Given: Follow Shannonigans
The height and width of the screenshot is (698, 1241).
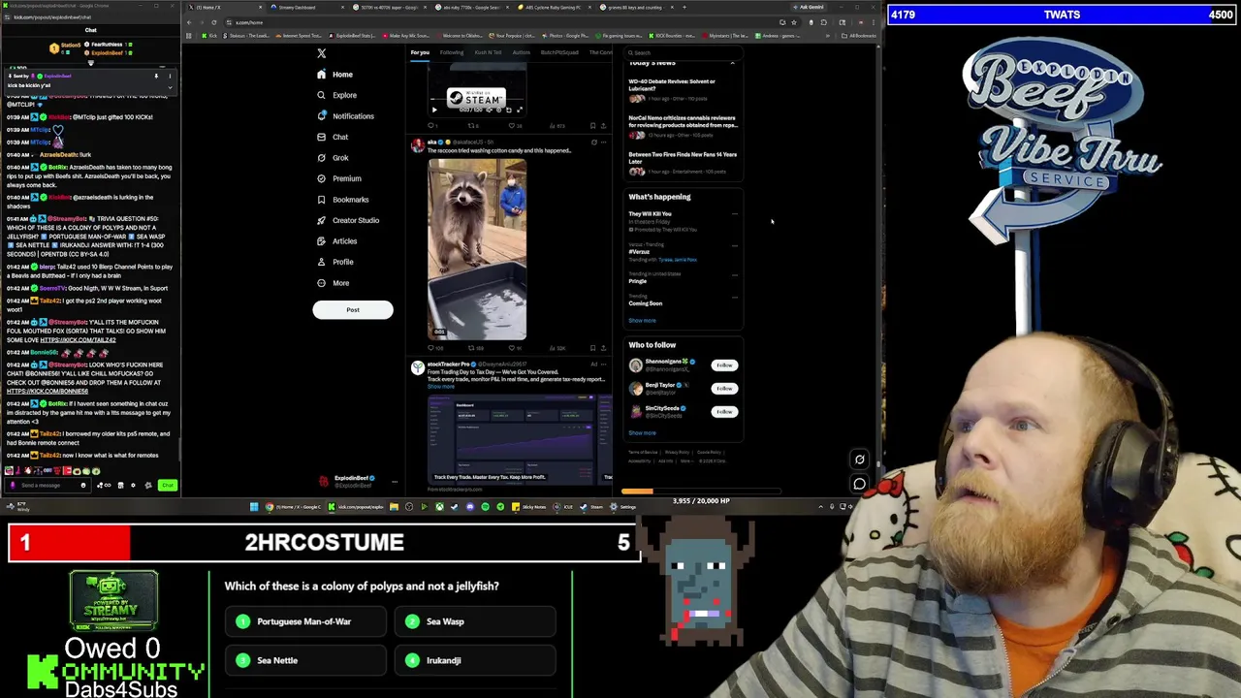Looking at the screenshot, I should click(724, 365).
